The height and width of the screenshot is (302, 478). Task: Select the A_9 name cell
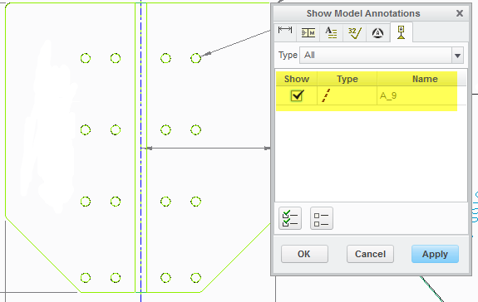pos(421,95)
